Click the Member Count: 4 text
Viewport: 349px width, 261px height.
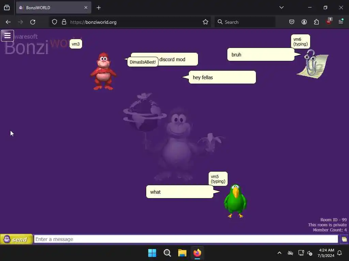(330, 230)
